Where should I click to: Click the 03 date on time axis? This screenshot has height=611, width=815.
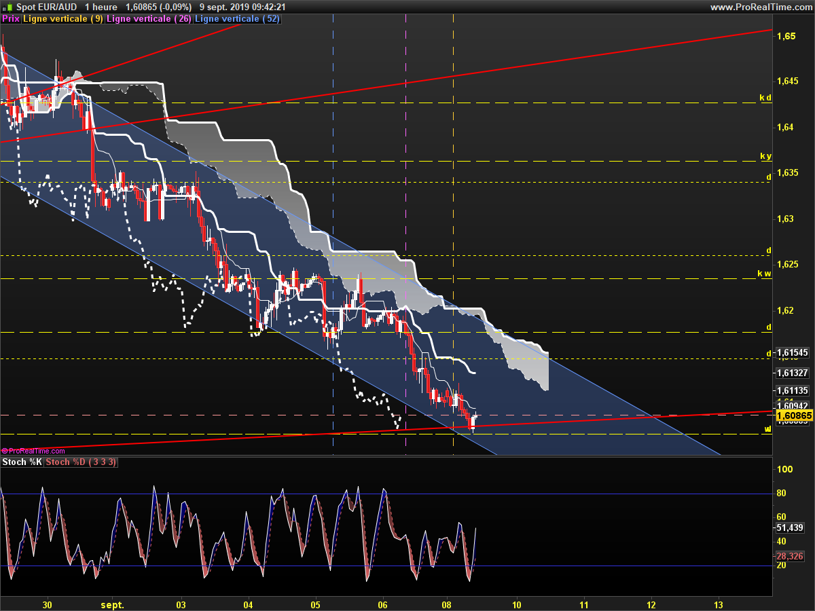pos(181,604)
